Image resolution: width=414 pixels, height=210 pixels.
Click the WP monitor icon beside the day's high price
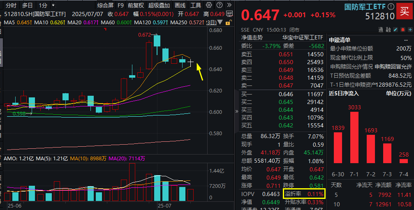(x=229, y=14)
